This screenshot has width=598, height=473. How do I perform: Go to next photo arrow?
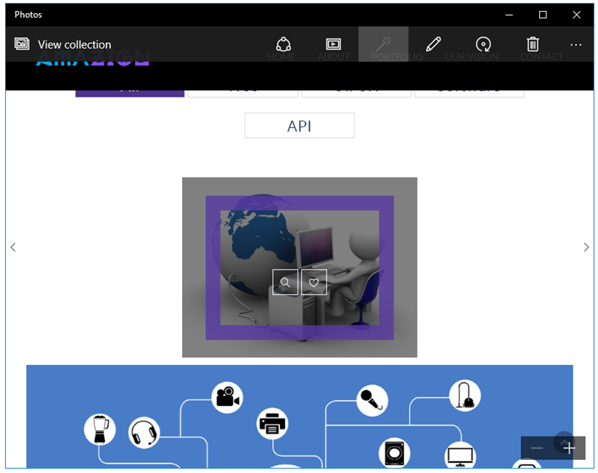(x=586, y=247)
